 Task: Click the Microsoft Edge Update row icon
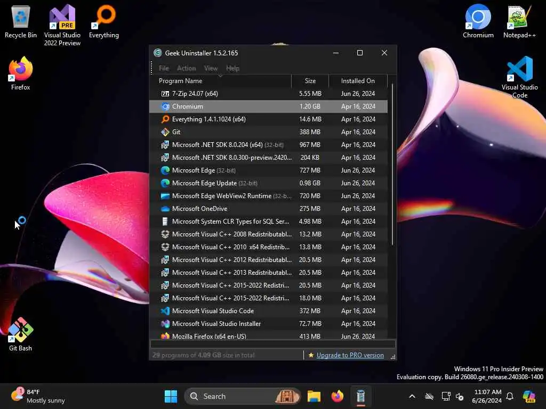165,183
